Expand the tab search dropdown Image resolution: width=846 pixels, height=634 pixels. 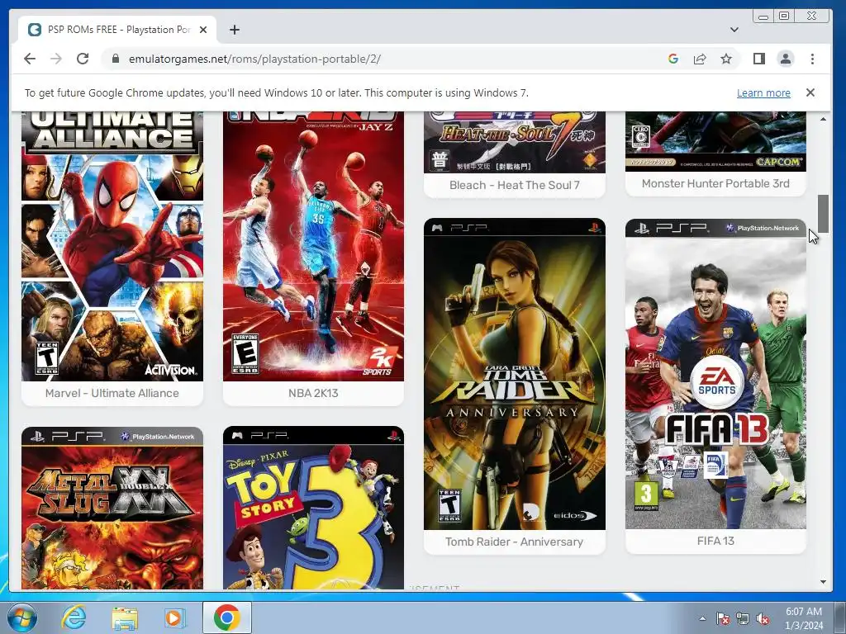[734, 30]
